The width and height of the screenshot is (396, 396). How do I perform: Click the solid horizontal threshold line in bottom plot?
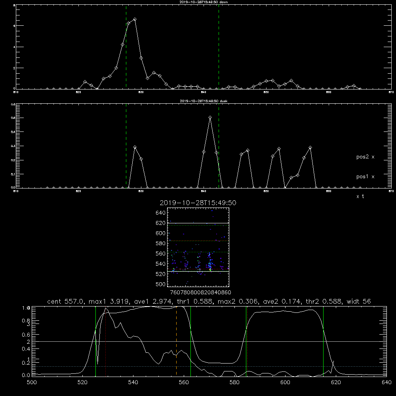(209, 341)
